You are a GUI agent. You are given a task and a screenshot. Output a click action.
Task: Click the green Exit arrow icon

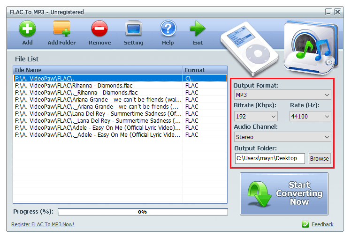pyautogui.click(x=198, y=29)
